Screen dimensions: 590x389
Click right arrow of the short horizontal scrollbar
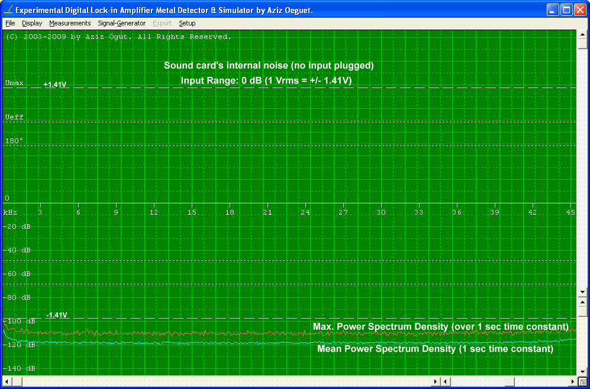pos(573,381)
